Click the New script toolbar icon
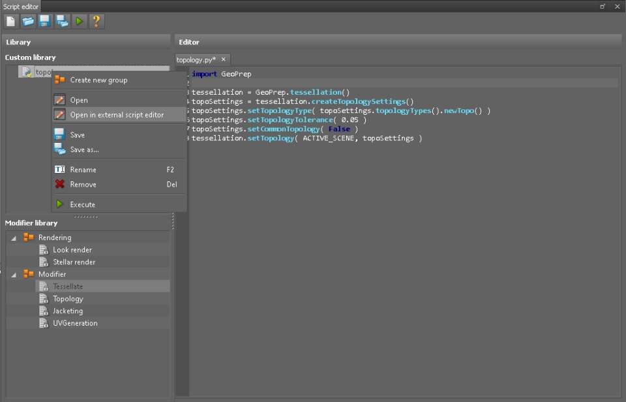Screen dimensions: 626x402 (x=11, y=22)
